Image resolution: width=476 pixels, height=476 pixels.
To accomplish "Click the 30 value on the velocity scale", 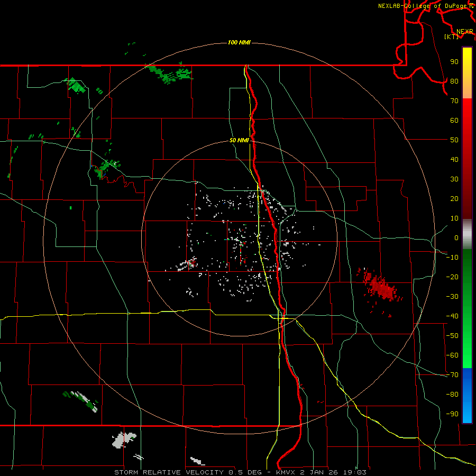I will coord(454,179).
